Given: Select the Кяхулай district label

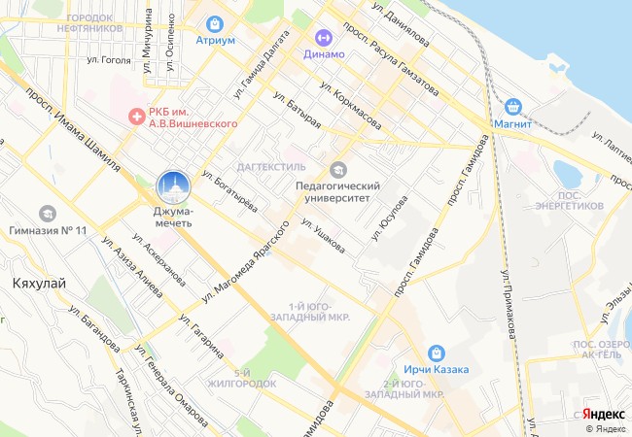Looking at the screenshot, I should (39, 284).
